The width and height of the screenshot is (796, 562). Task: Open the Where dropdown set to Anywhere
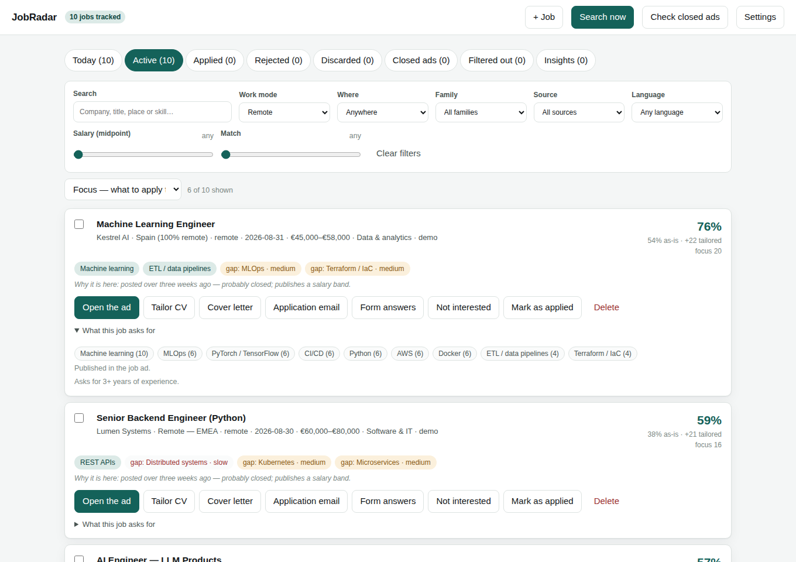pos(383,112)
